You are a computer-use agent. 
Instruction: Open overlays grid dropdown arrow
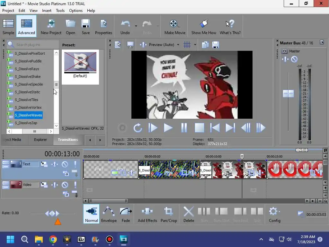pos(195,45)
